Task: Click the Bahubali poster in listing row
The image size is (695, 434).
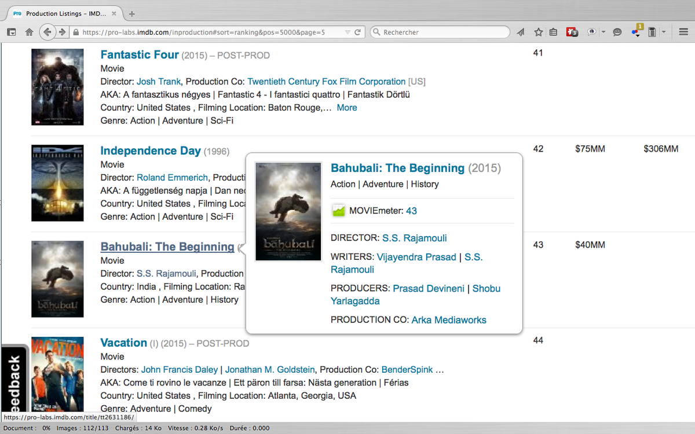Action: pos(57,279)
